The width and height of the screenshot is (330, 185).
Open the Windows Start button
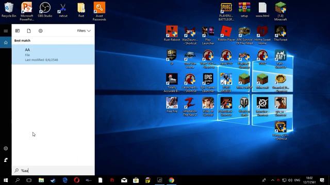(6, 180)
